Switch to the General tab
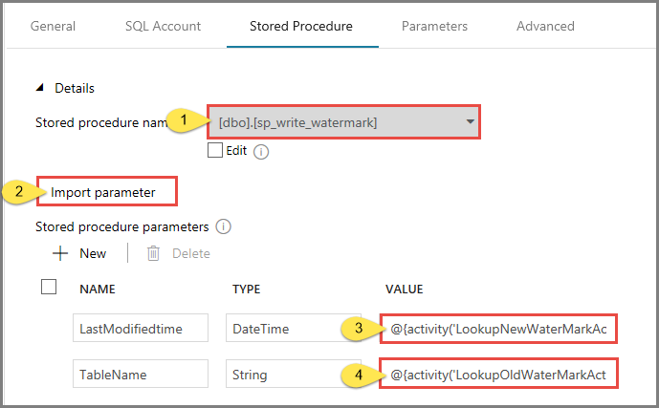The width and height of the screenshot is (659, 408). pos(53,26)
